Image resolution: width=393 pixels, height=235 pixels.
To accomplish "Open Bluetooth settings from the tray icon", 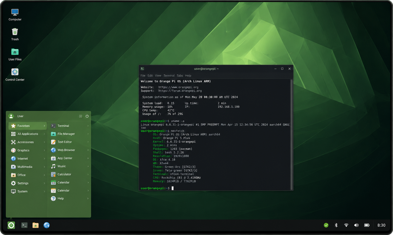I will (336, 225).
